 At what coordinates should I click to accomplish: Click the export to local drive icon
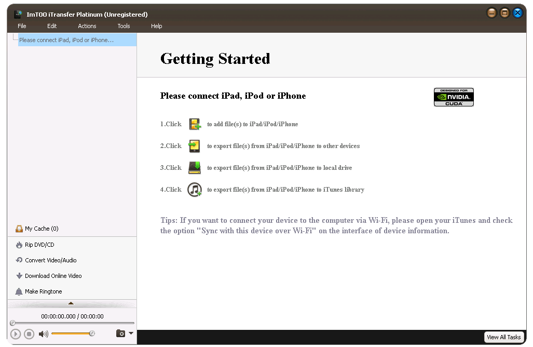pos(195,168)
